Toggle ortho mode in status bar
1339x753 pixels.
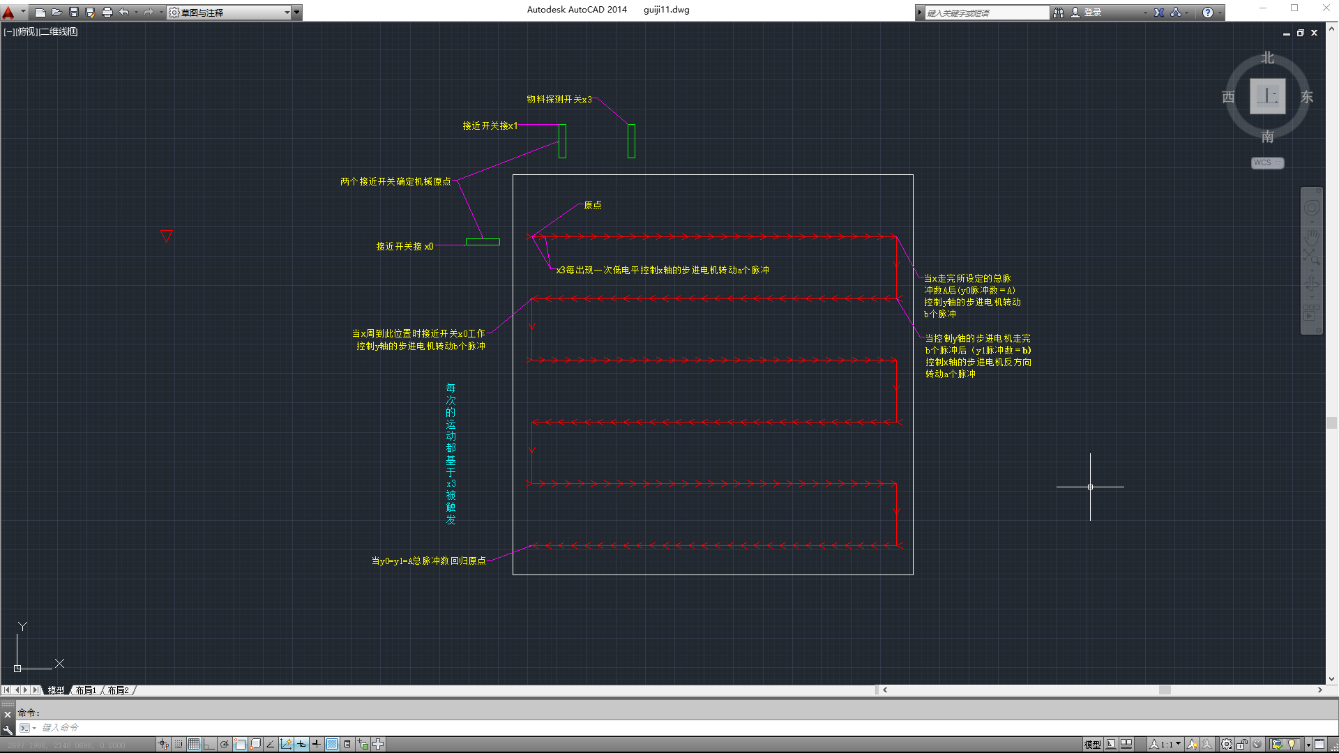point(209,744)
